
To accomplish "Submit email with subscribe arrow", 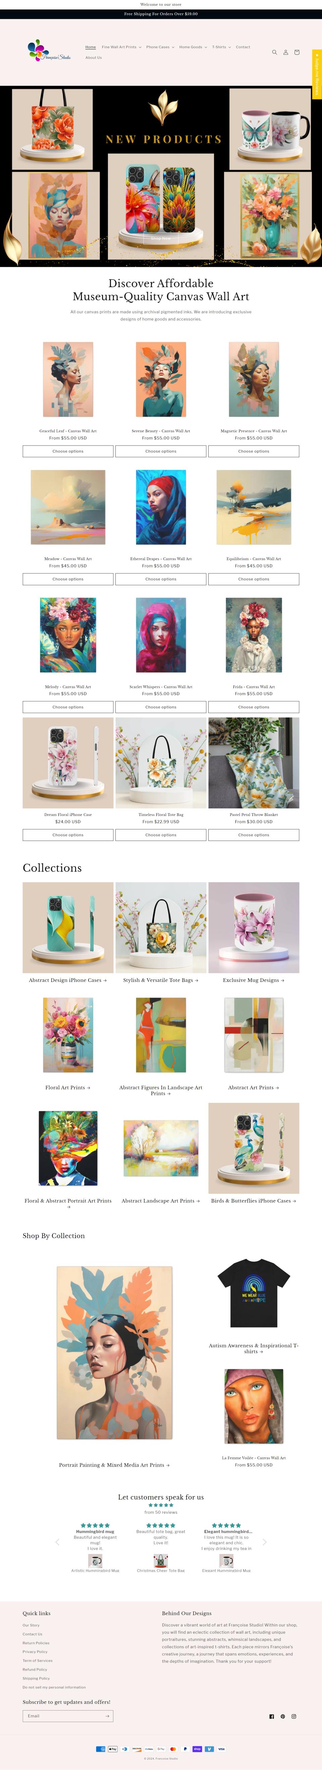I will (x=107, y=1716).
